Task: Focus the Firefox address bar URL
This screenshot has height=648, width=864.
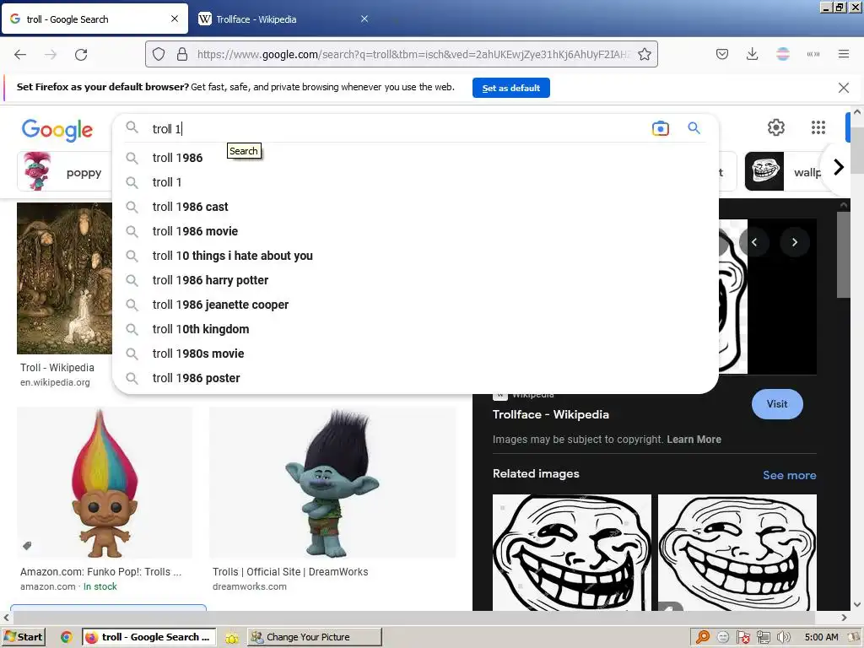Action: pyautogui.click(x=413, y=54)
